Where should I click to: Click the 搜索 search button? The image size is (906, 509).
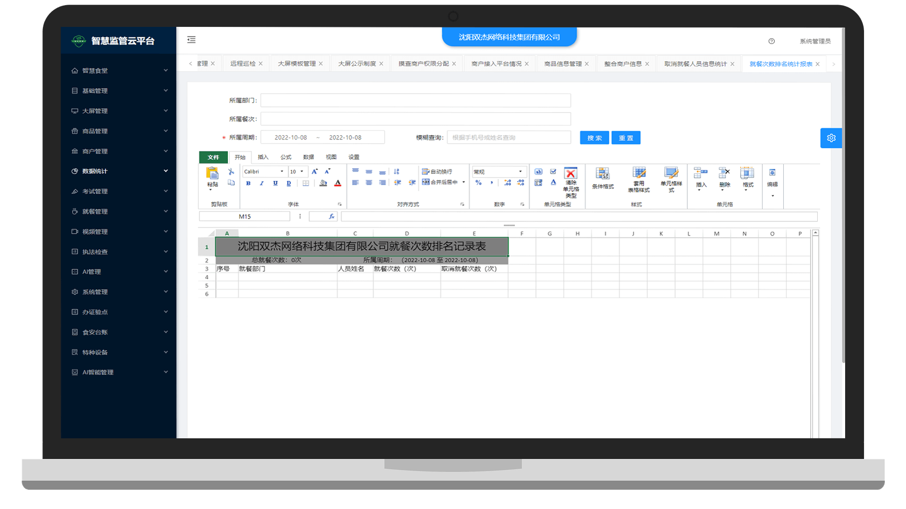point(595,138)
